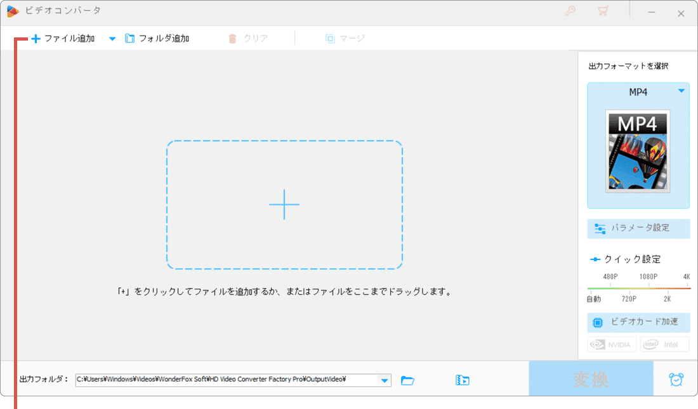Click フォルダ追加 to add a folder

click(x=157, y=39)
